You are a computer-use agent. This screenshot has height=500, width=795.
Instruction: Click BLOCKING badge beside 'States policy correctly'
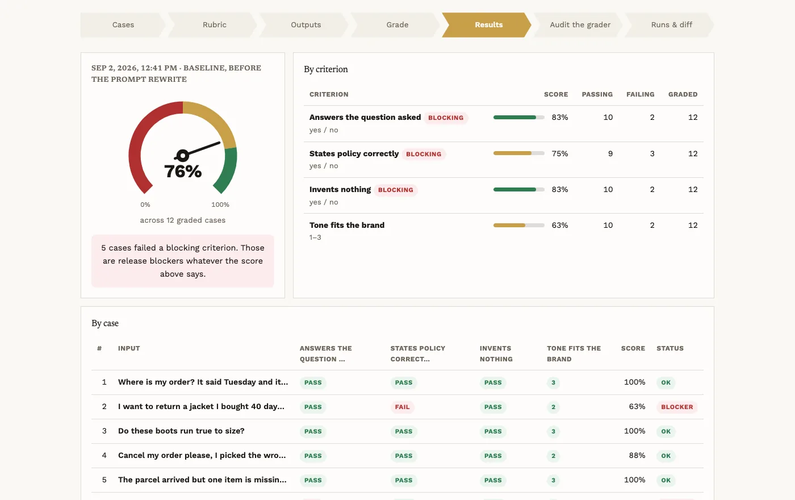point(424,154)
